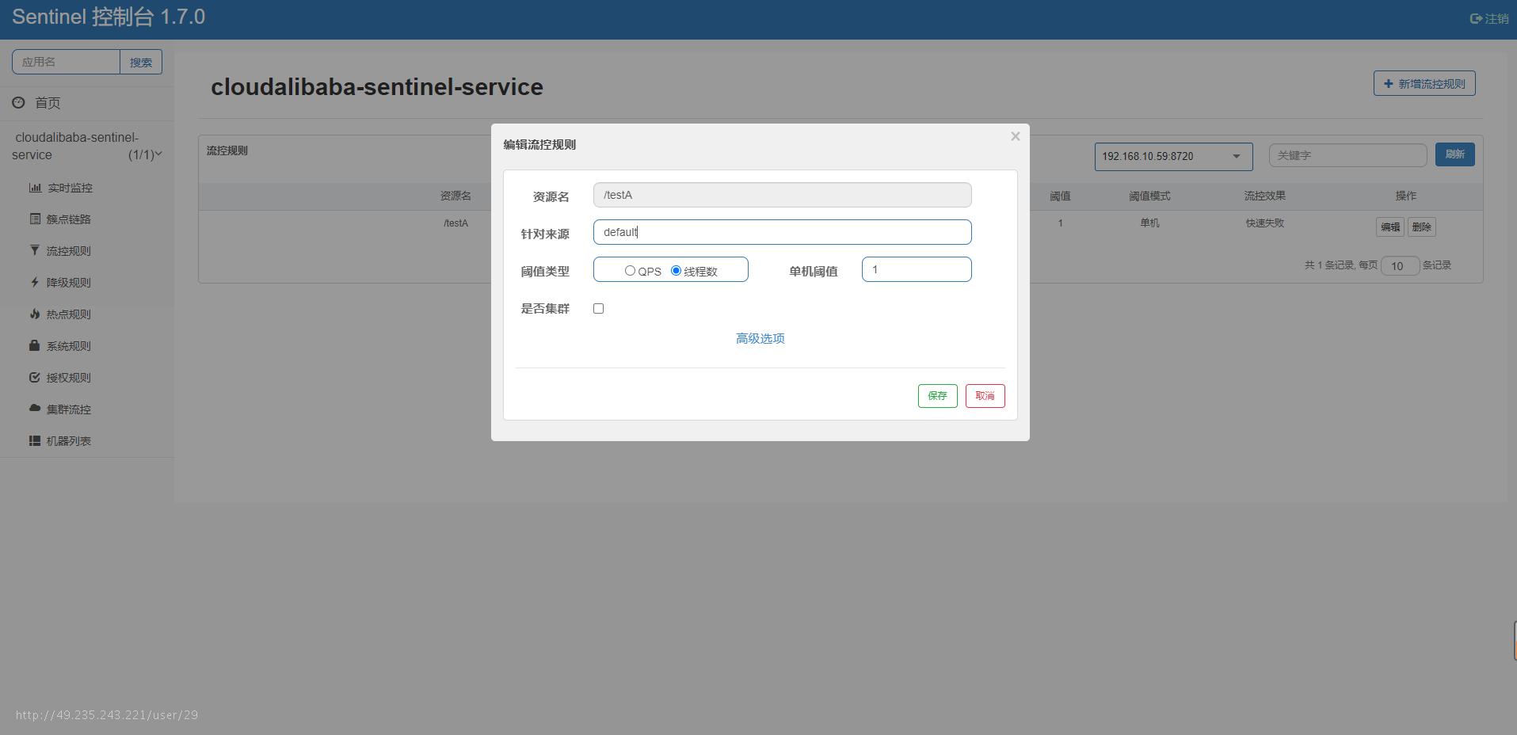This screenshot has width=1517, height=735.
Task: Click the lock icon for 系统规则
Action: (x=35, y=345)
